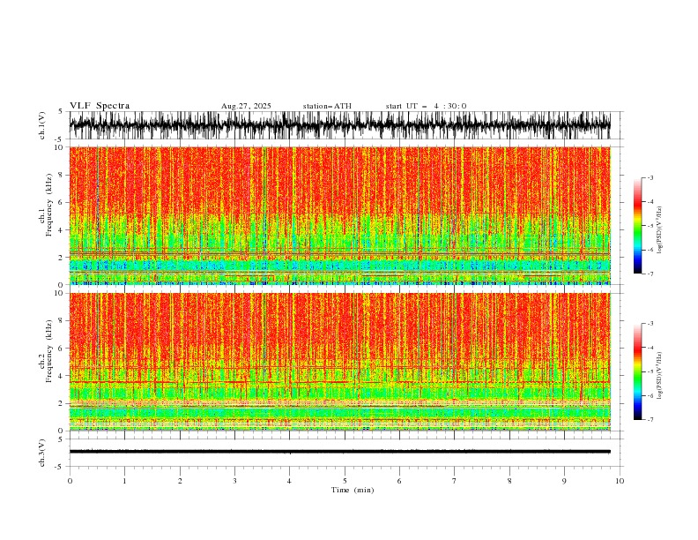This screenshot has height=540, width=698.
Task: Click the "-7" tick on the upper color bar
Action: coord(650,274)
